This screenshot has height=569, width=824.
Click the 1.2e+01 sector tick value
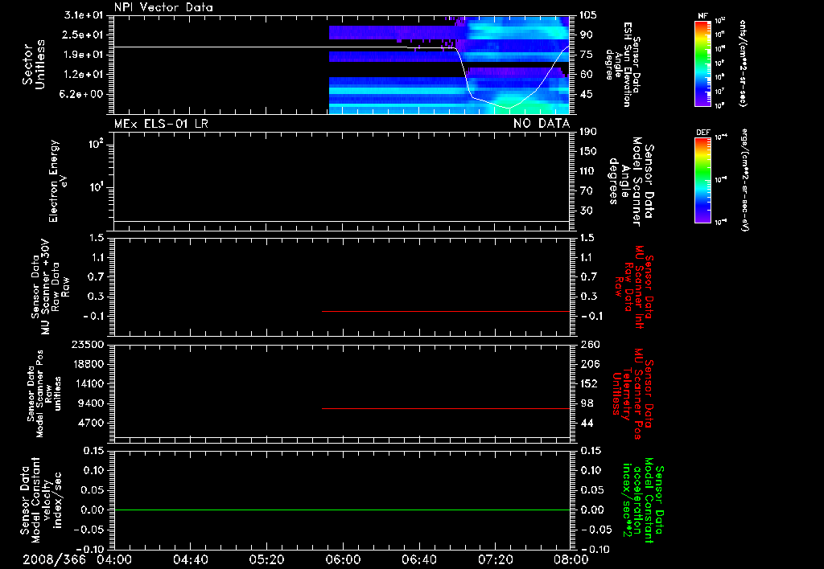84,74
